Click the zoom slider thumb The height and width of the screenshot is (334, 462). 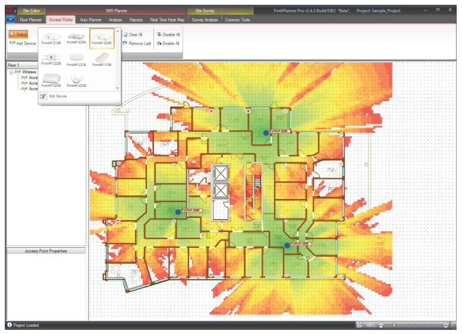coord(394,325)
